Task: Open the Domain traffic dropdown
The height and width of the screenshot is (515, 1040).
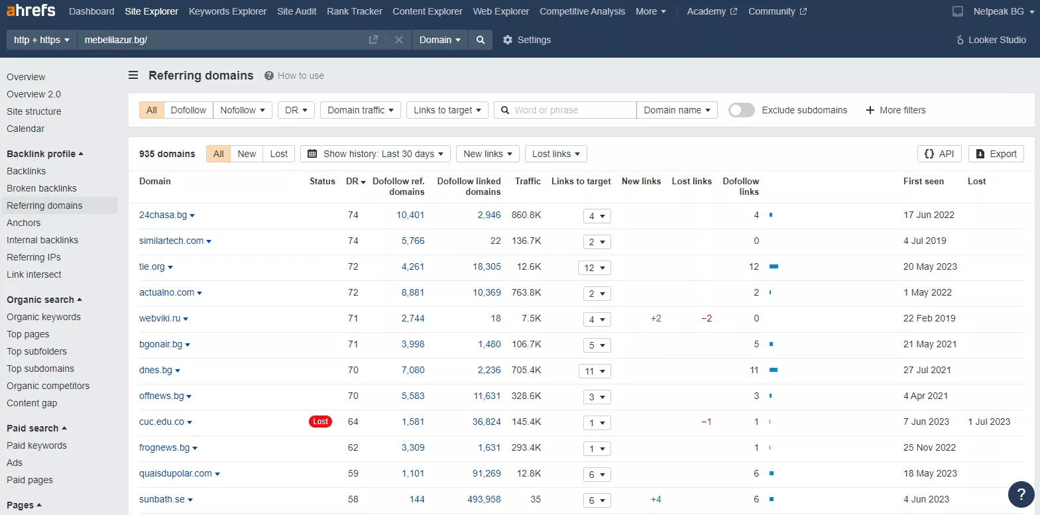Action: [x=361, y=110]
